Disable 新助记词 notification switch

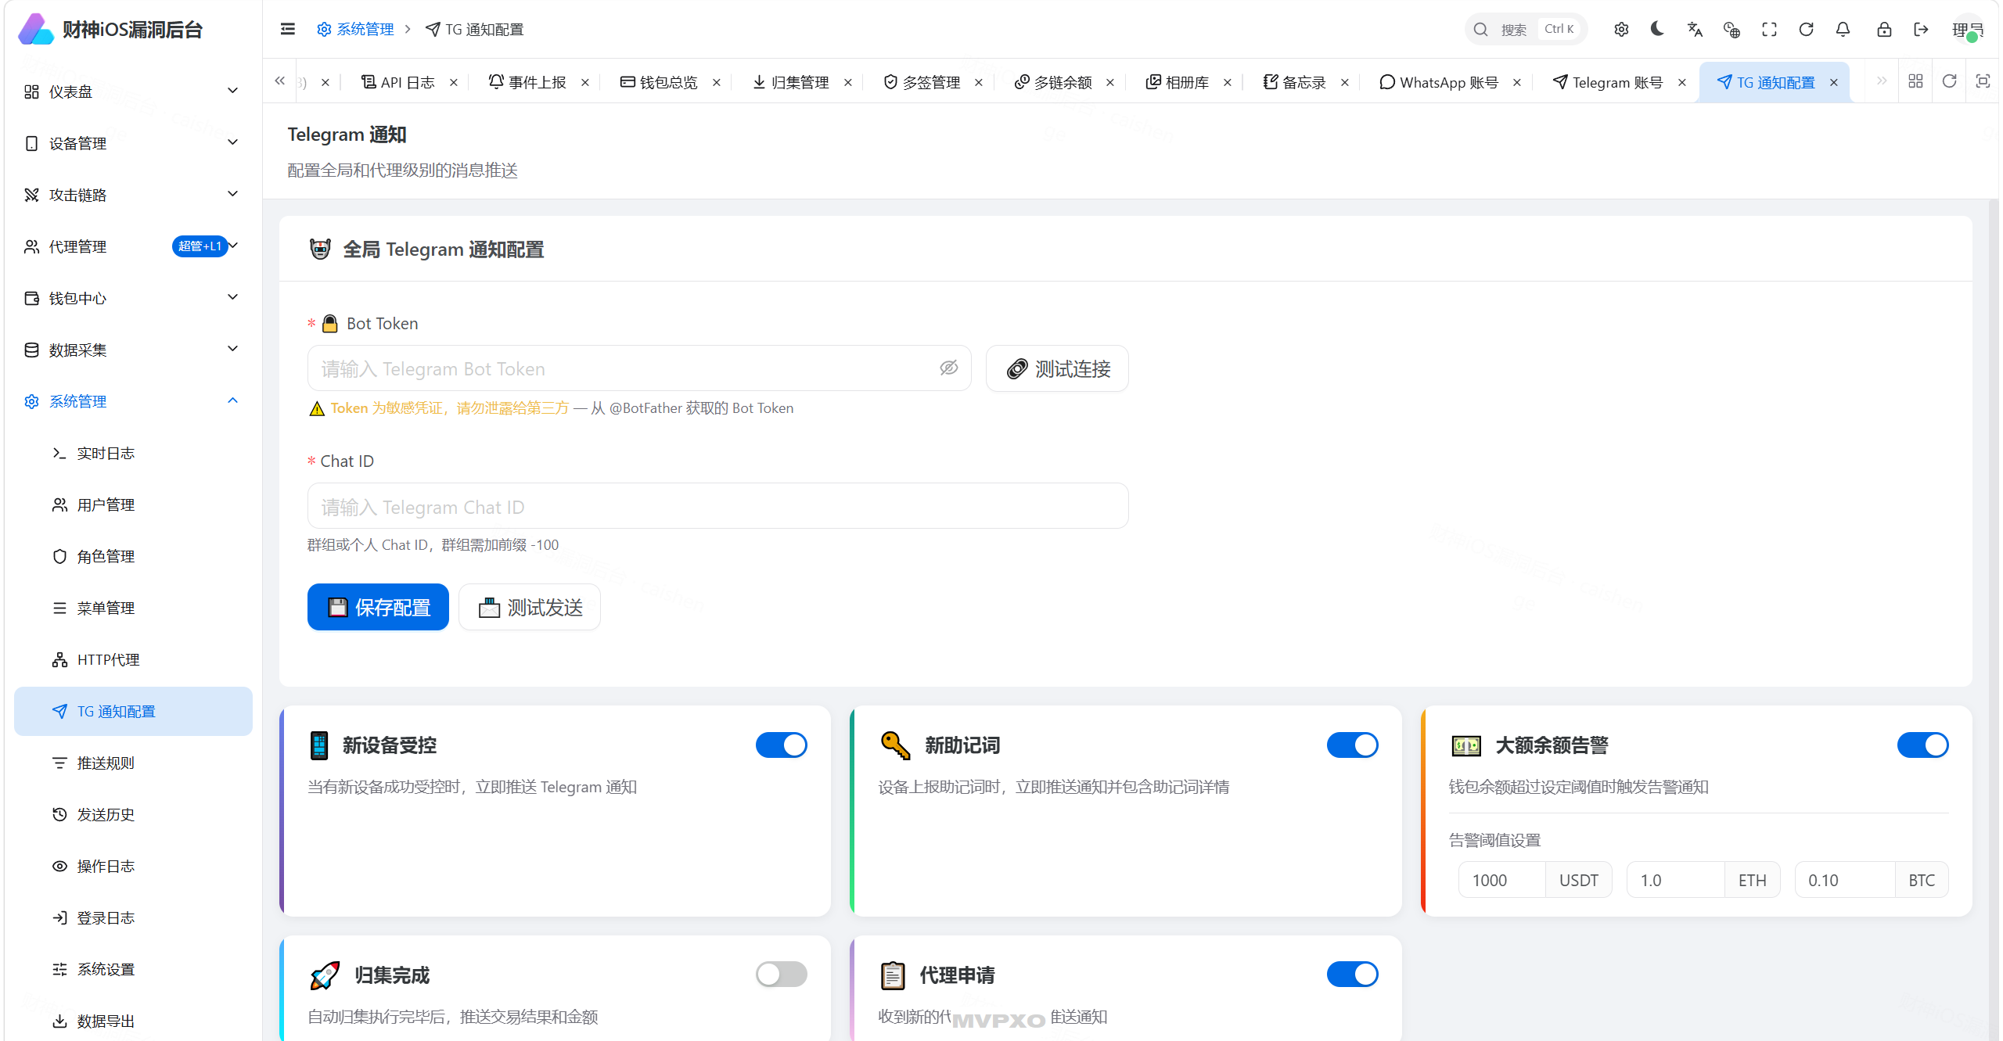(x=1352, y=745)
